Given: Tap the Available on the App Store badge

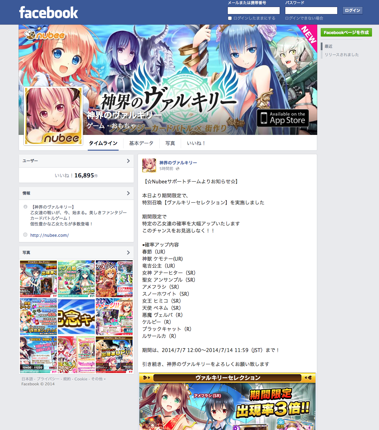Looking at the screenshot, I should [283, 118].
